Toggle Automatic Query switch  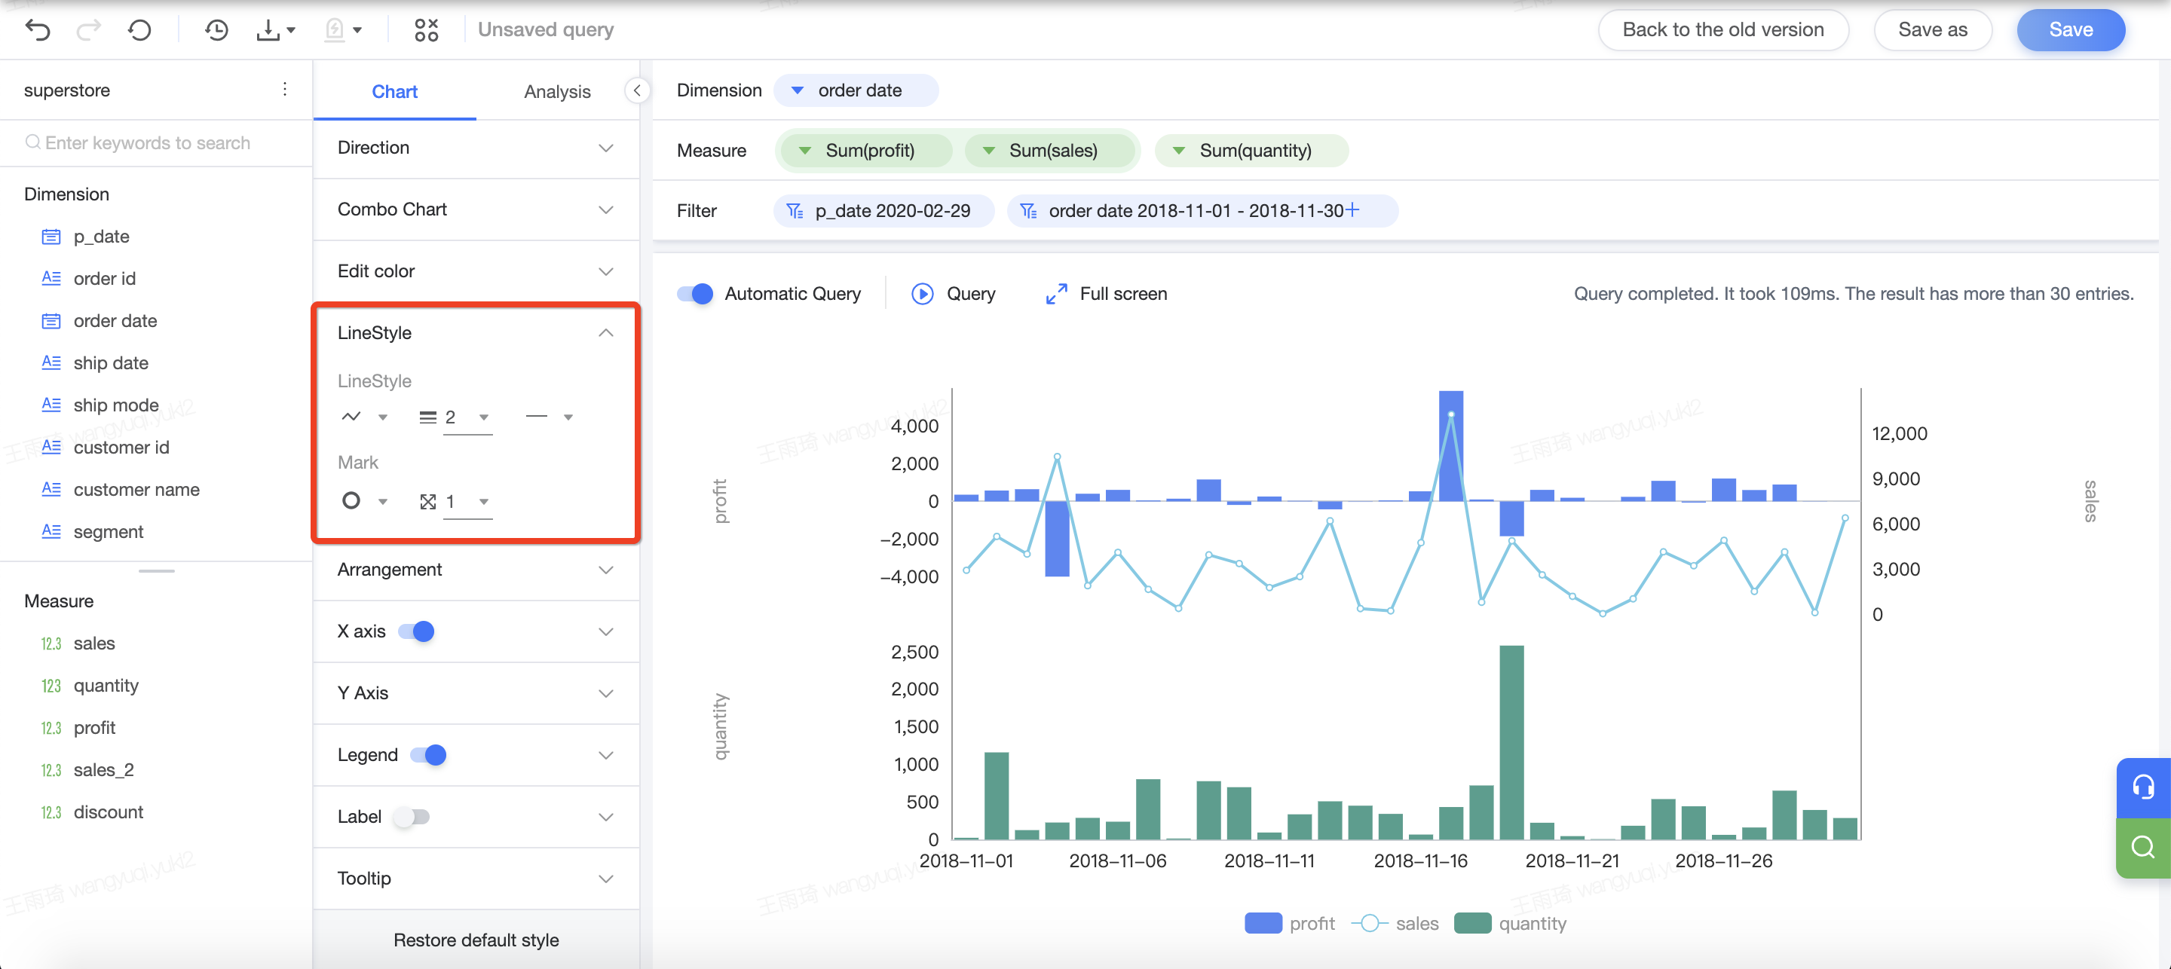(x=695, y=293)
